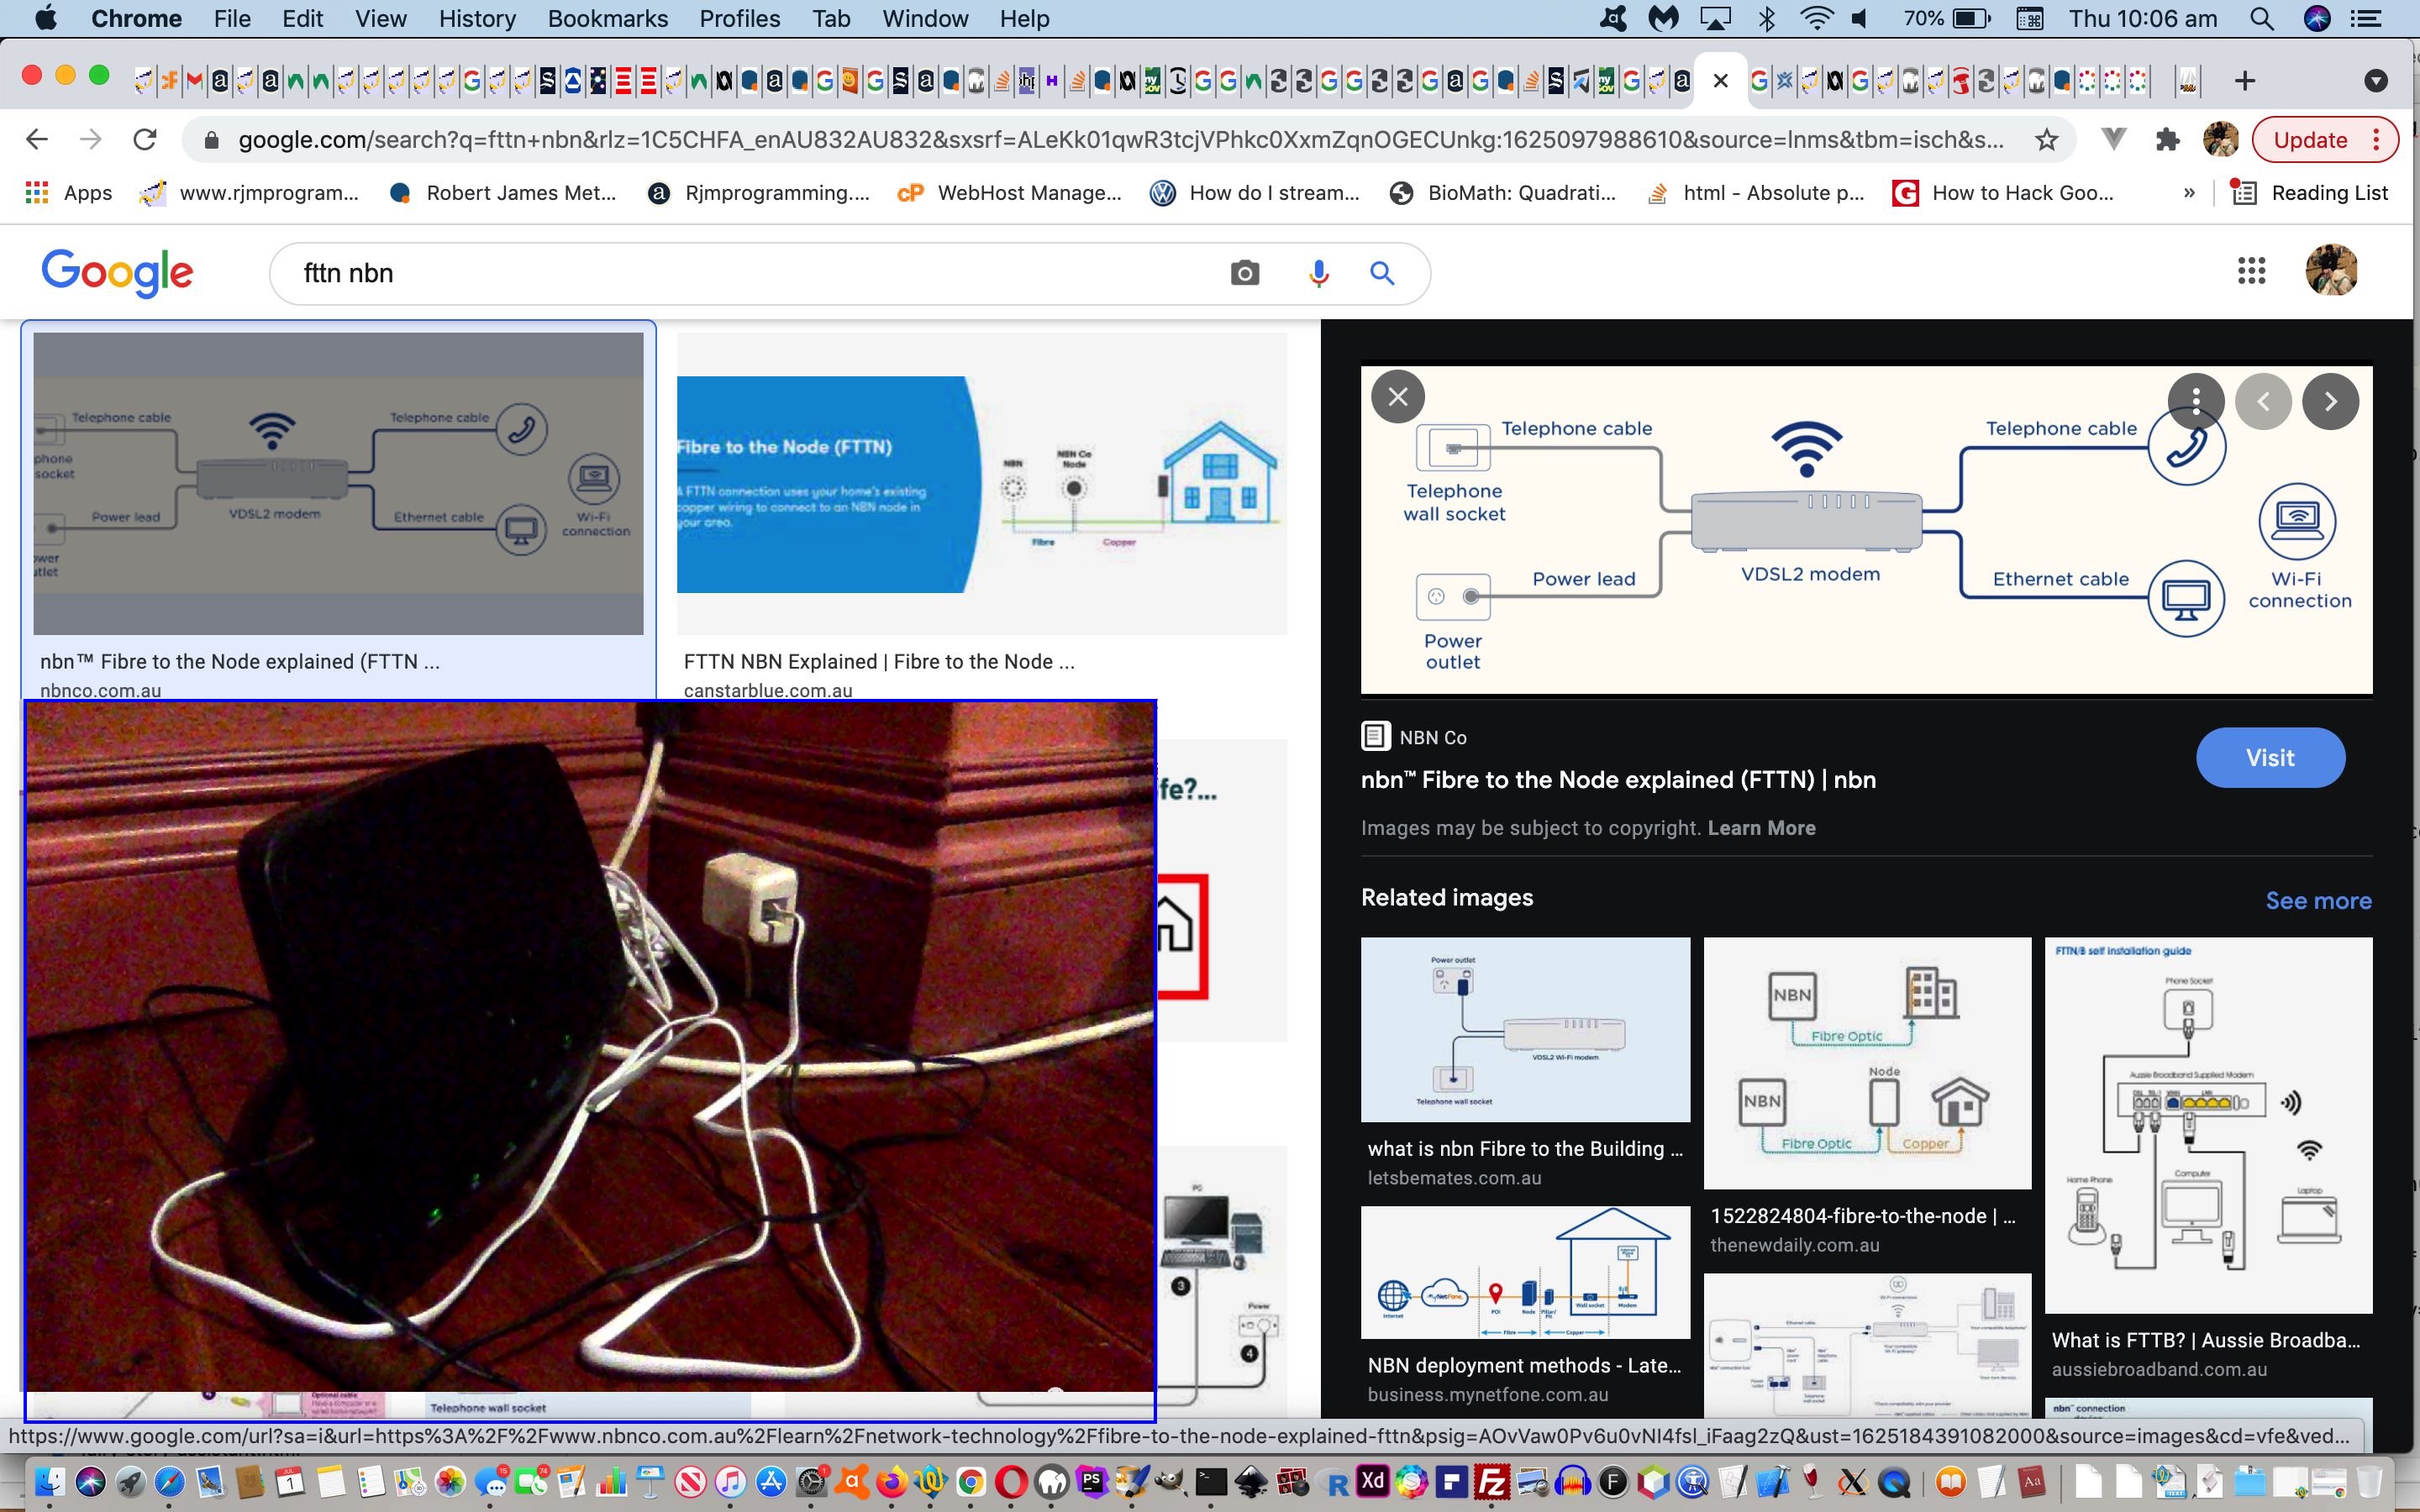Close the image preview panel
The width and height of the screenshot is (2420, 1512).
point(1398,397)
